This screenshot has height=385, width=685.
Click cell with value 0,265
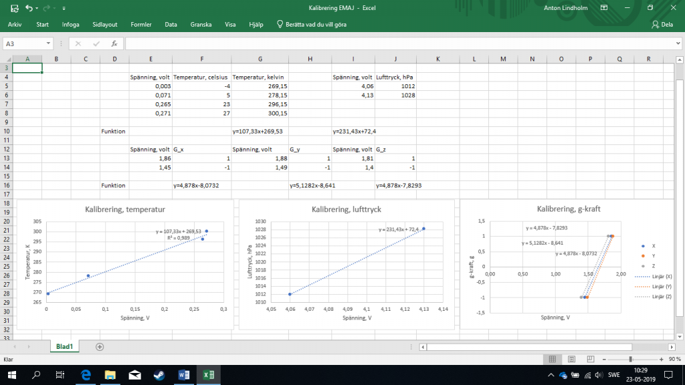151,104
